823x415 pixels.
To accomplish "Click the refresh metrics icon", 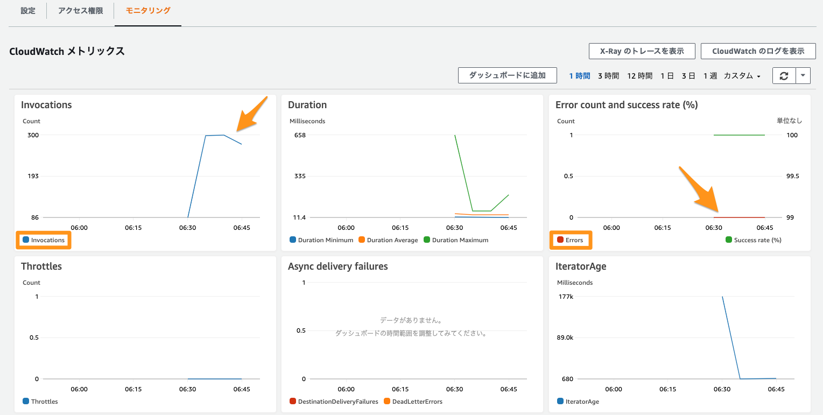I will pos(784,76).
